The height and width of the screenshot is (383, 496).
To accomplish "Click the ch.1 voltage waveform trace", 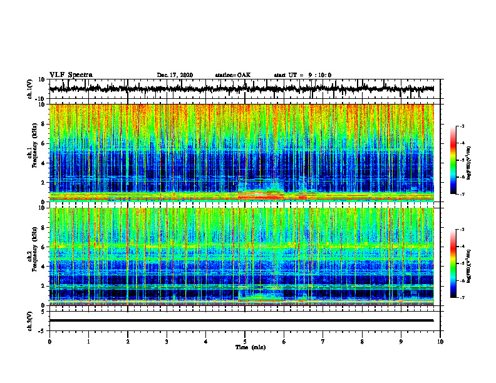I will [241, 89].
